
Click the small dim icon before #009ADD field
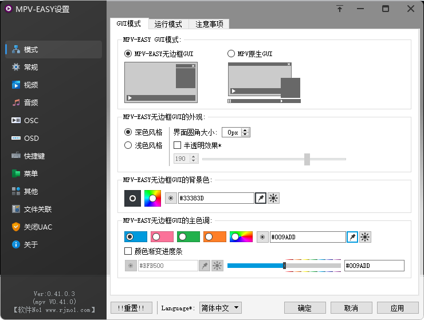(262, 237)
